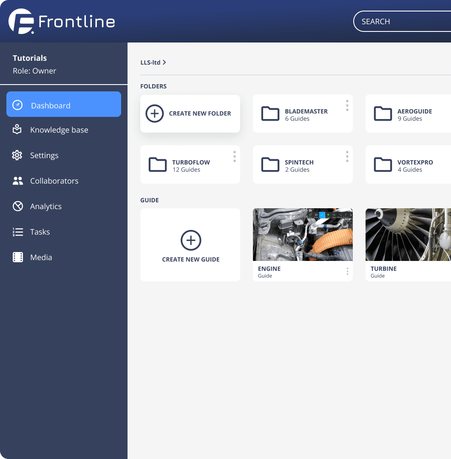Click the Frontline logo
The image size is (451, 459).
pos(62,21)
